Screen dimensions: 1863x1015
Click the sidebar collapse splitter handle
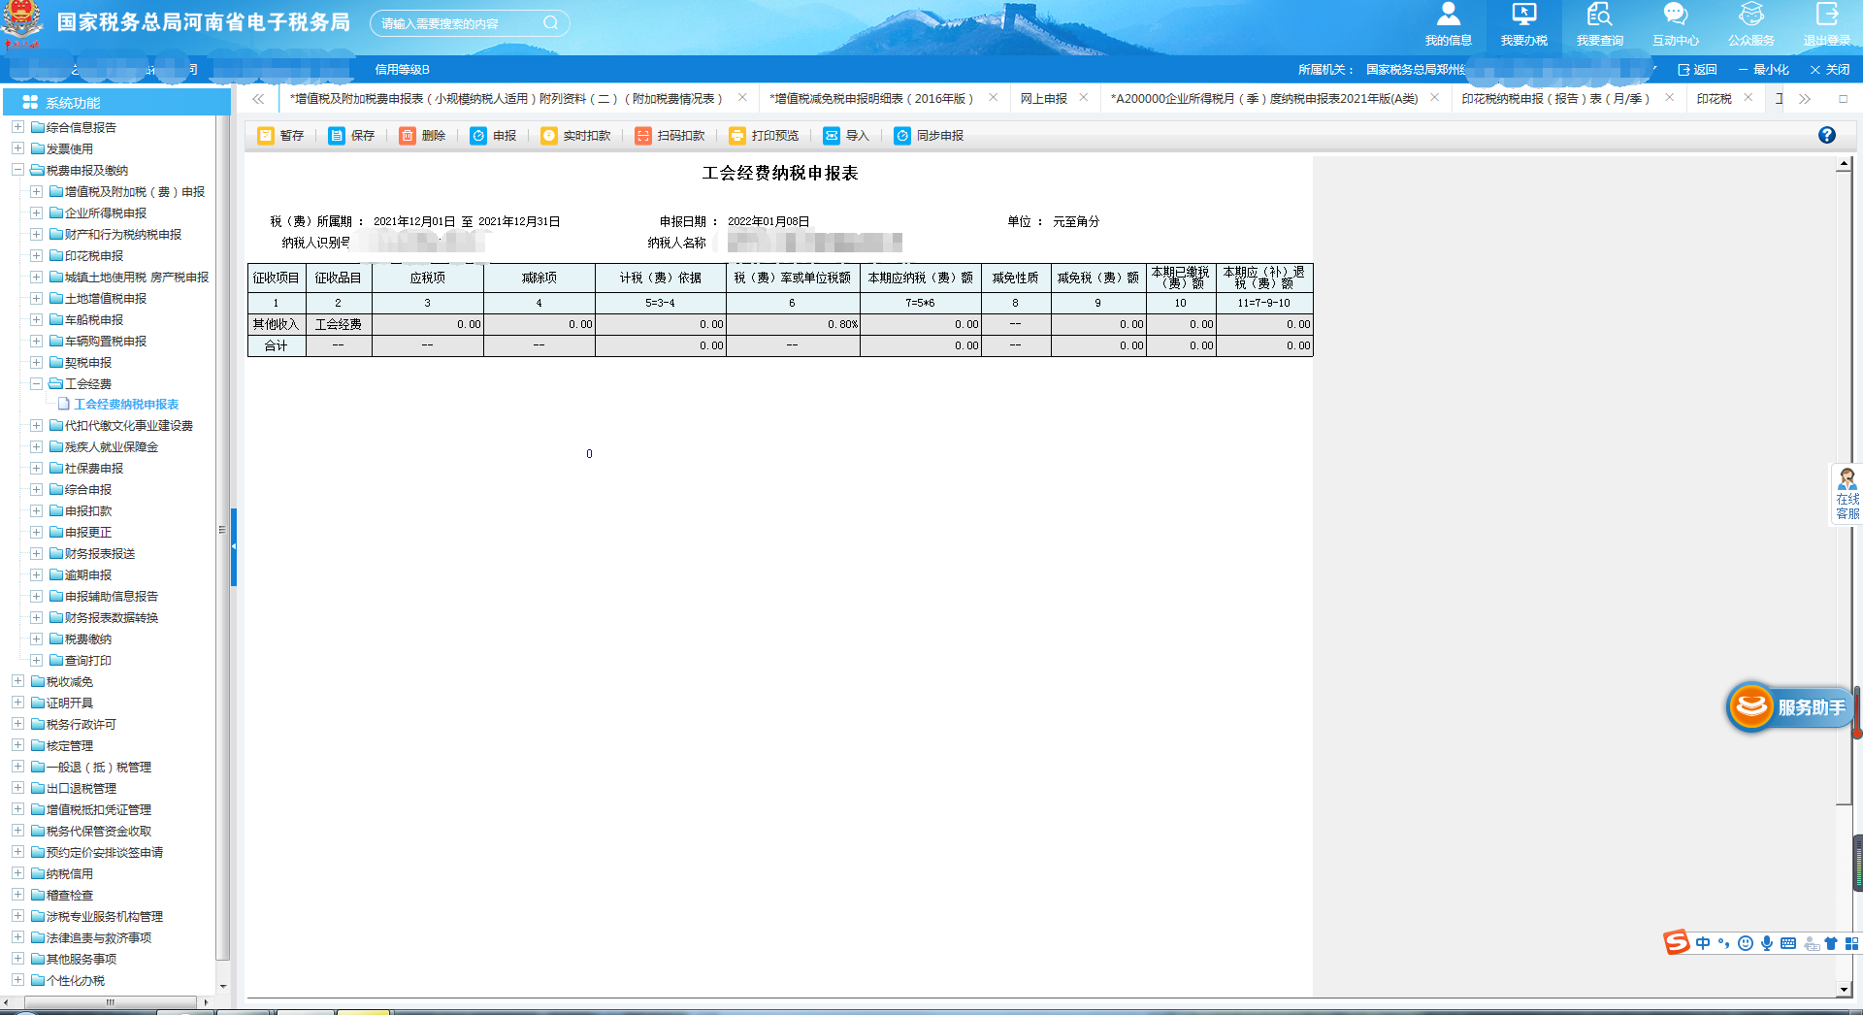click(x=233, y=546)
